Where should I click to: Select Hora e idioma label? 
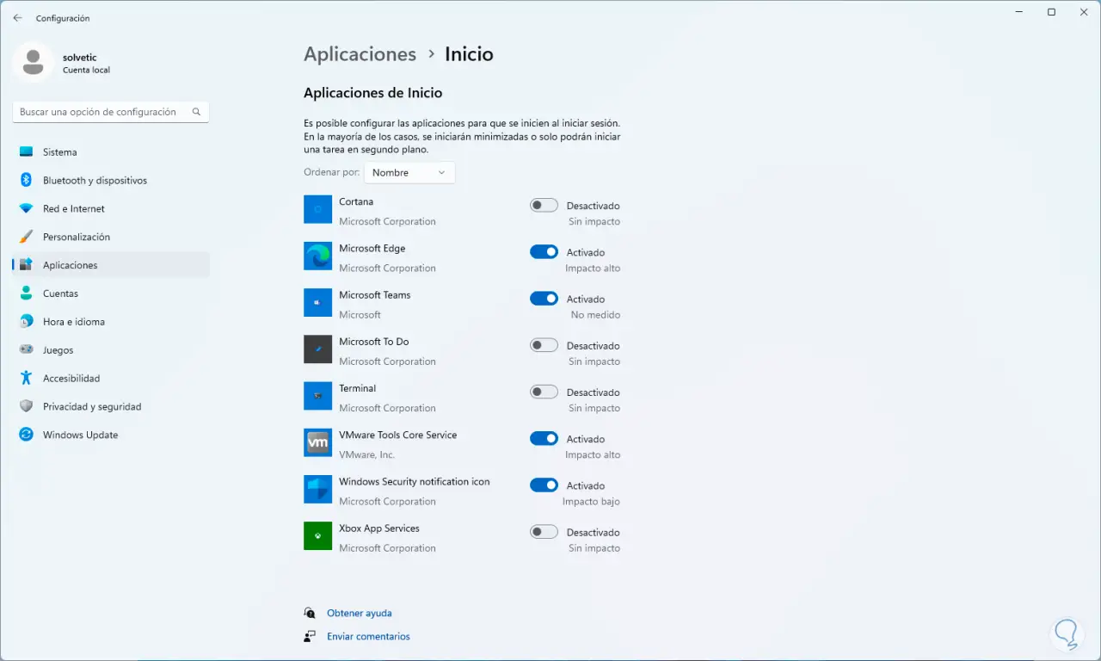pyautogui.click(x=74, y=322)
